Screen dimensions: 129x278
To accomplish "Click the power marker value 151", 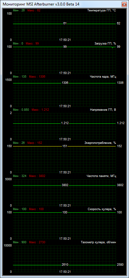I will pos(65,146).
